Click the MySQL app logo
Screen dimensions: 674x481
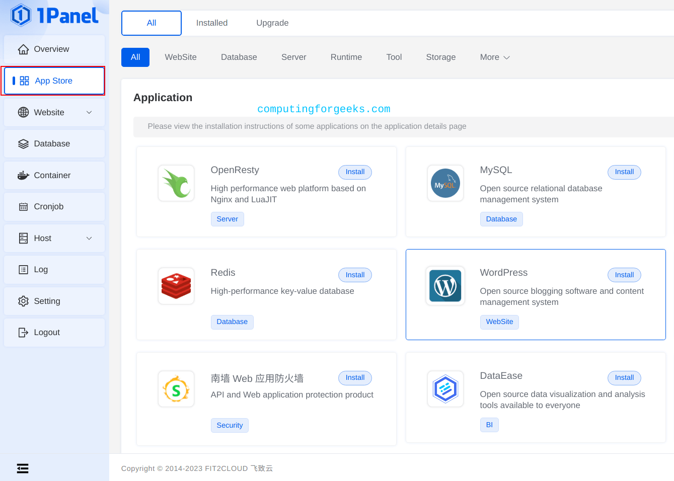click(445, 183)
